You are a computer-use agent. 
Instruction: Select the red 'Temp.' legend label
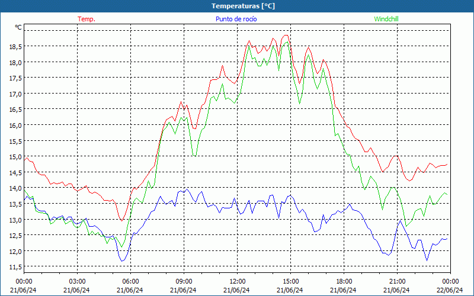click(87, 19)
